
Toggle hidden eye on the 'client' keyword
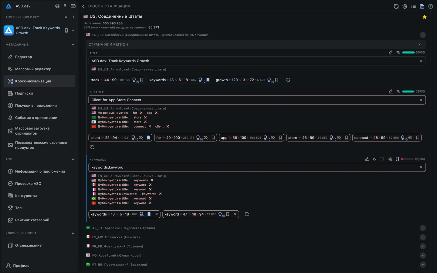(141, 138)
